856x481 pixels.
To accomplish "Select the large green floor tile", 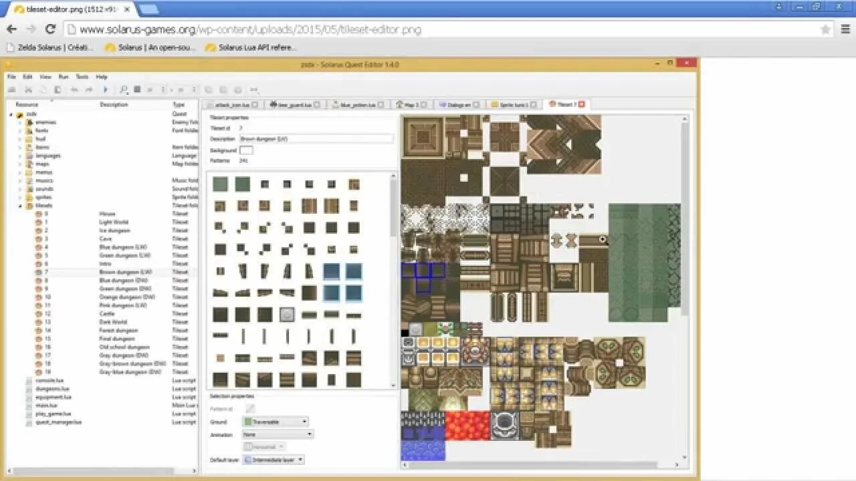I will [x=637, y=263].
